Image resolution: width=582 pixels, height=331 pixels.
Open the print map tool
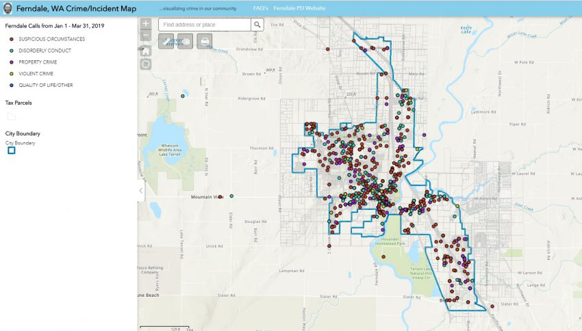point(205,41)
